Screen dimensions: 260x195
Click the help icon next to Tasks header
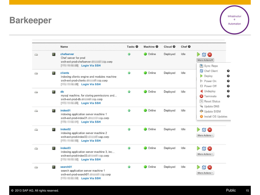(137, 47)
